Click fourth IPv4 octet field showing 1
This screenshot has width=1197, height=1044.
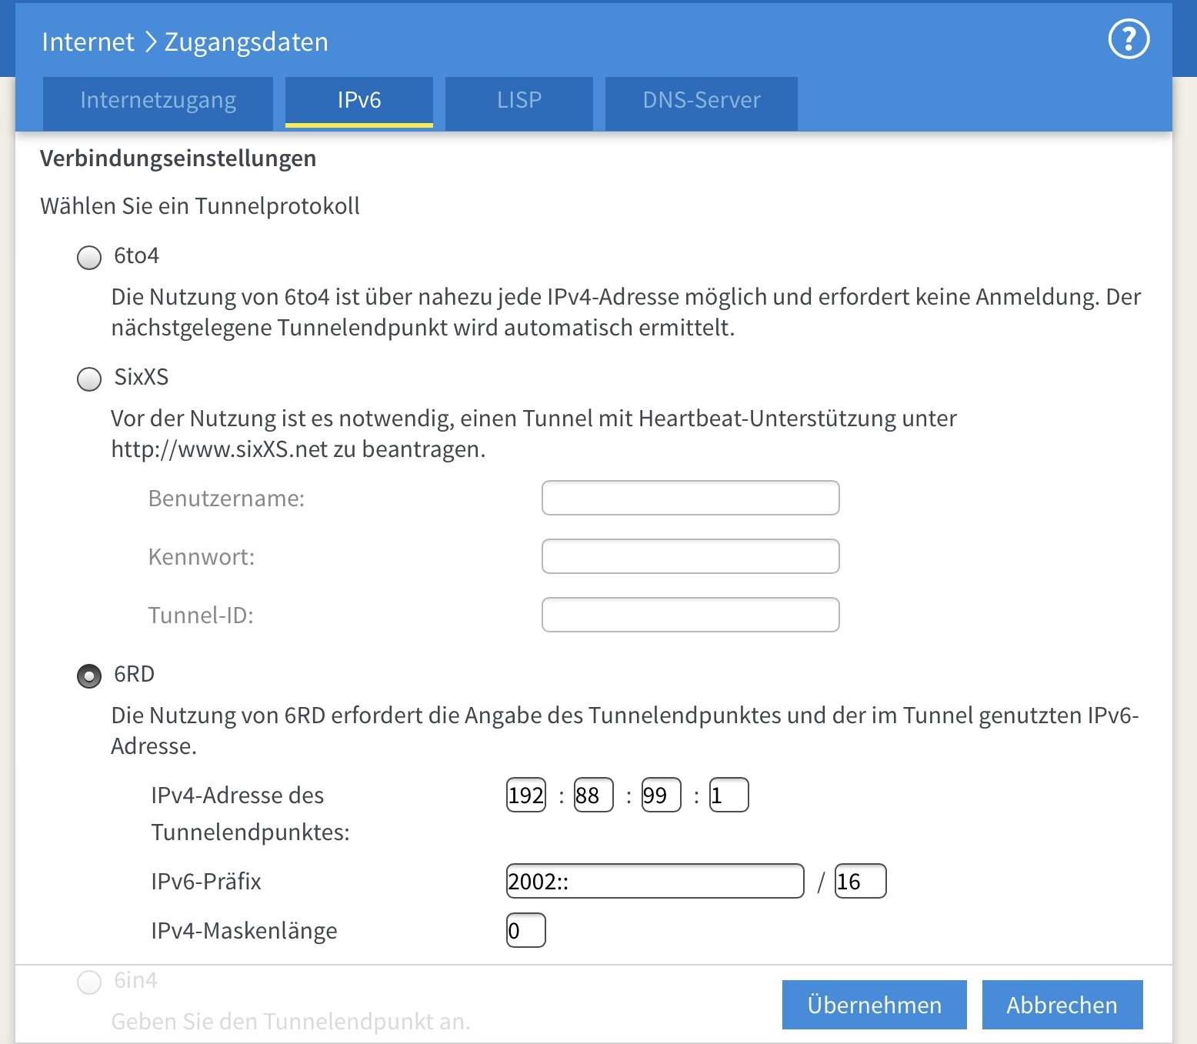click(x=729, y=795)
